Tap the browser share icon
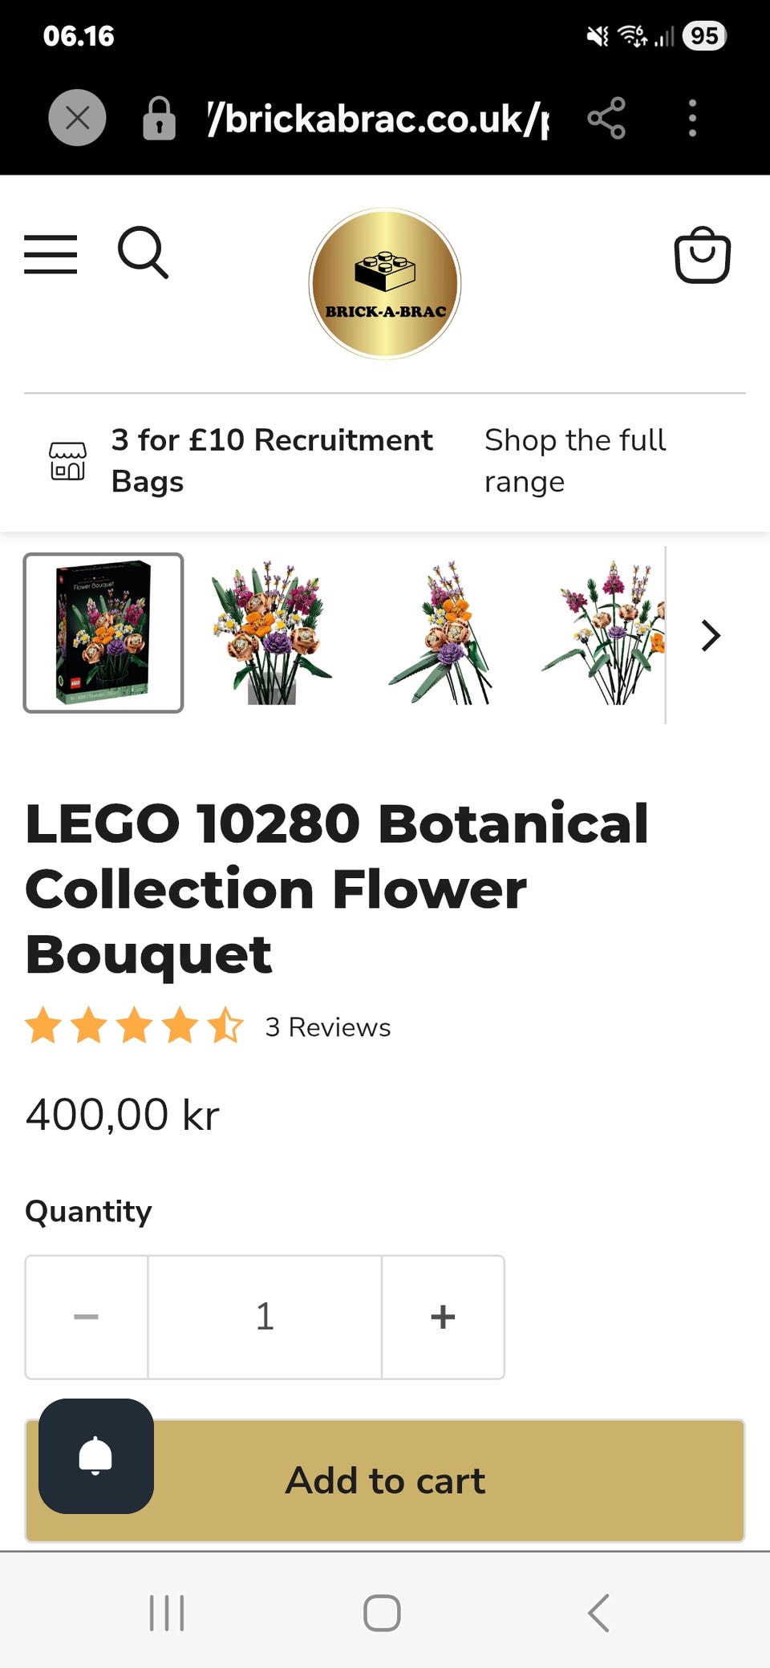Image resolution: width=770 pixels, height=1668 pixels. click(606, 119)
